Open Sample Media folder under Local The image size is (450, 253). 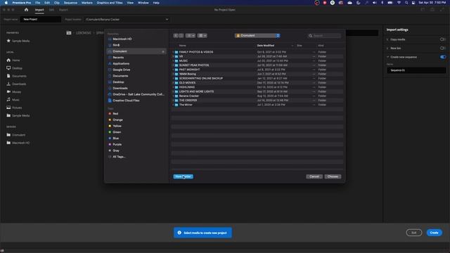point(18,115)
